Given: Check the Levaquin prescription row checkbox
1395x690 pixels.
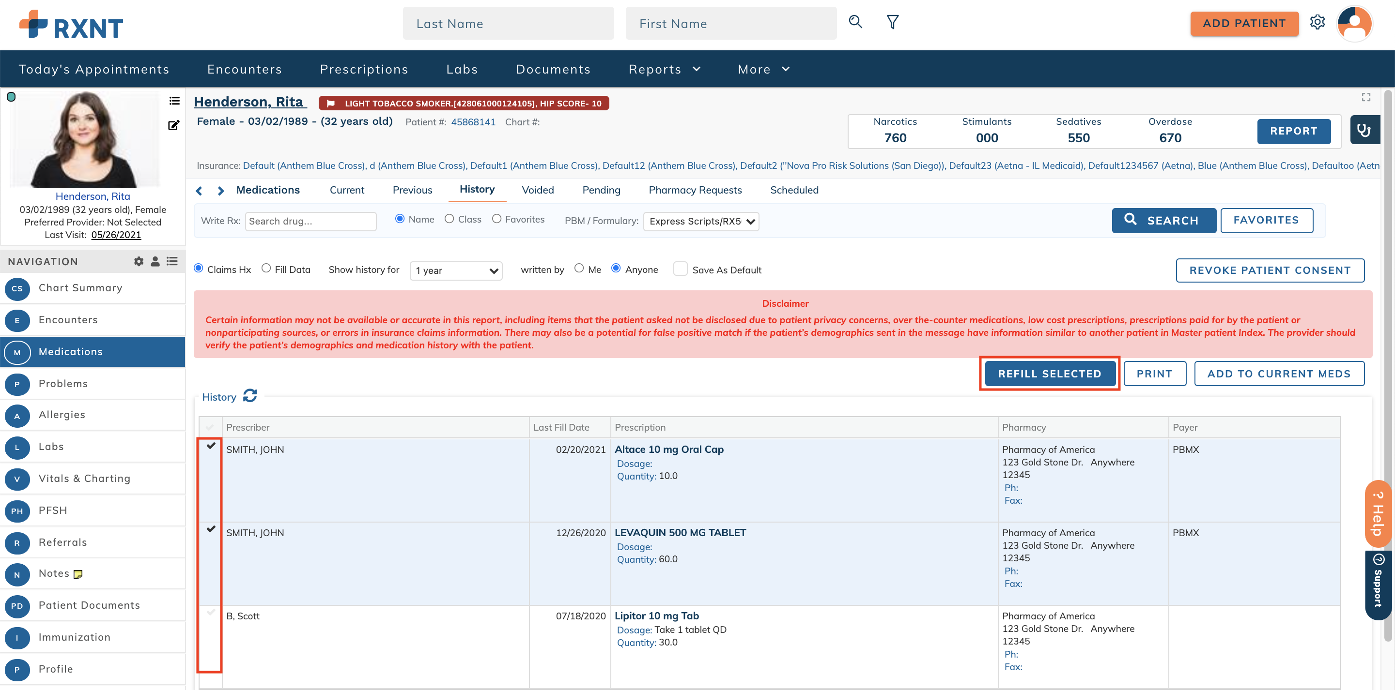Looking at the screenshot, I should point(212,529).
